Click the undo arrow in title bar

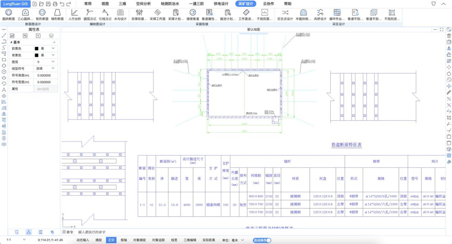[62, 4]
